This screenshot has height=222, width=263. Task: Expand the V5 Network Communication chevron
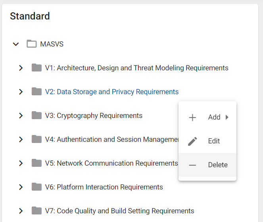point(21,163)
